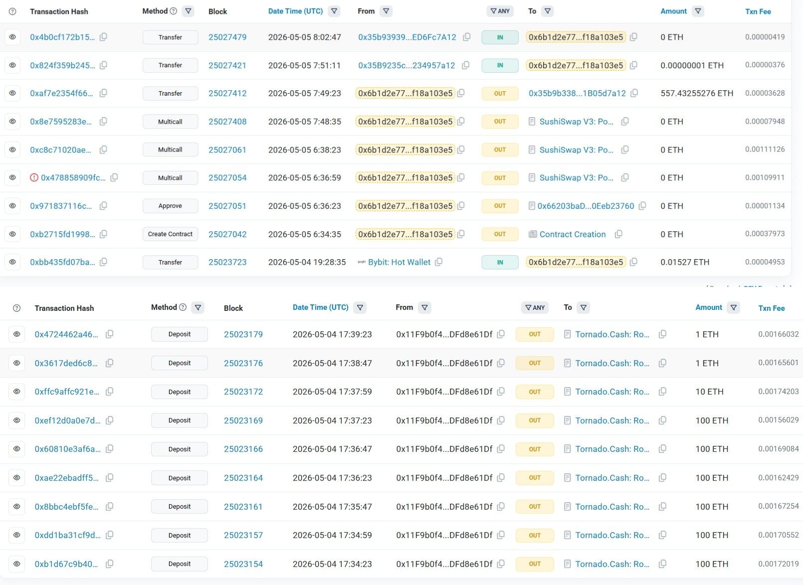Click question mark icon left of lower Transaction Hash header
The image size is (803, 585).
point(16,308)
